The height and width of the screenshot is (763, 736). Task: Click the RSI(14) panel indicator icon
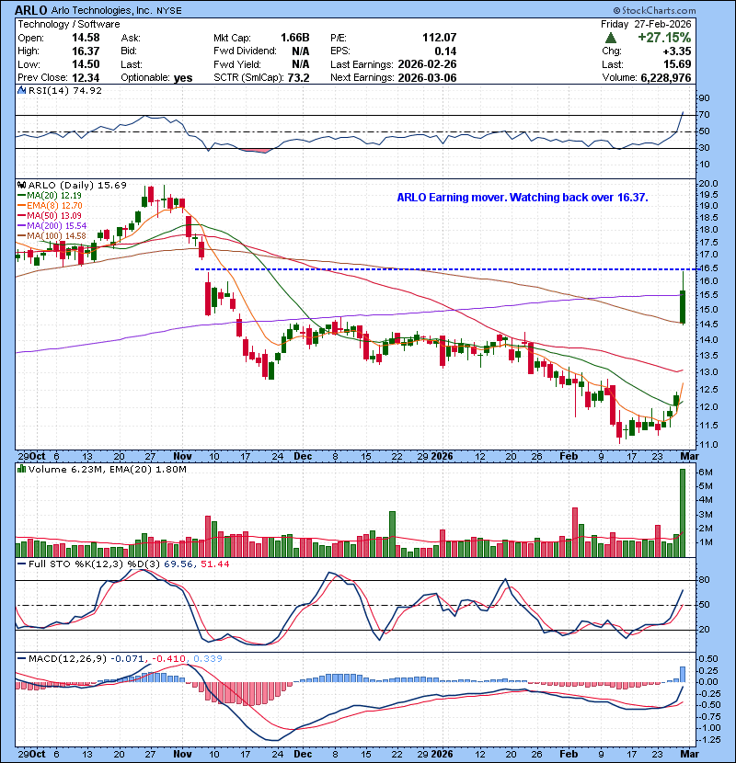[x=21, y=90]
